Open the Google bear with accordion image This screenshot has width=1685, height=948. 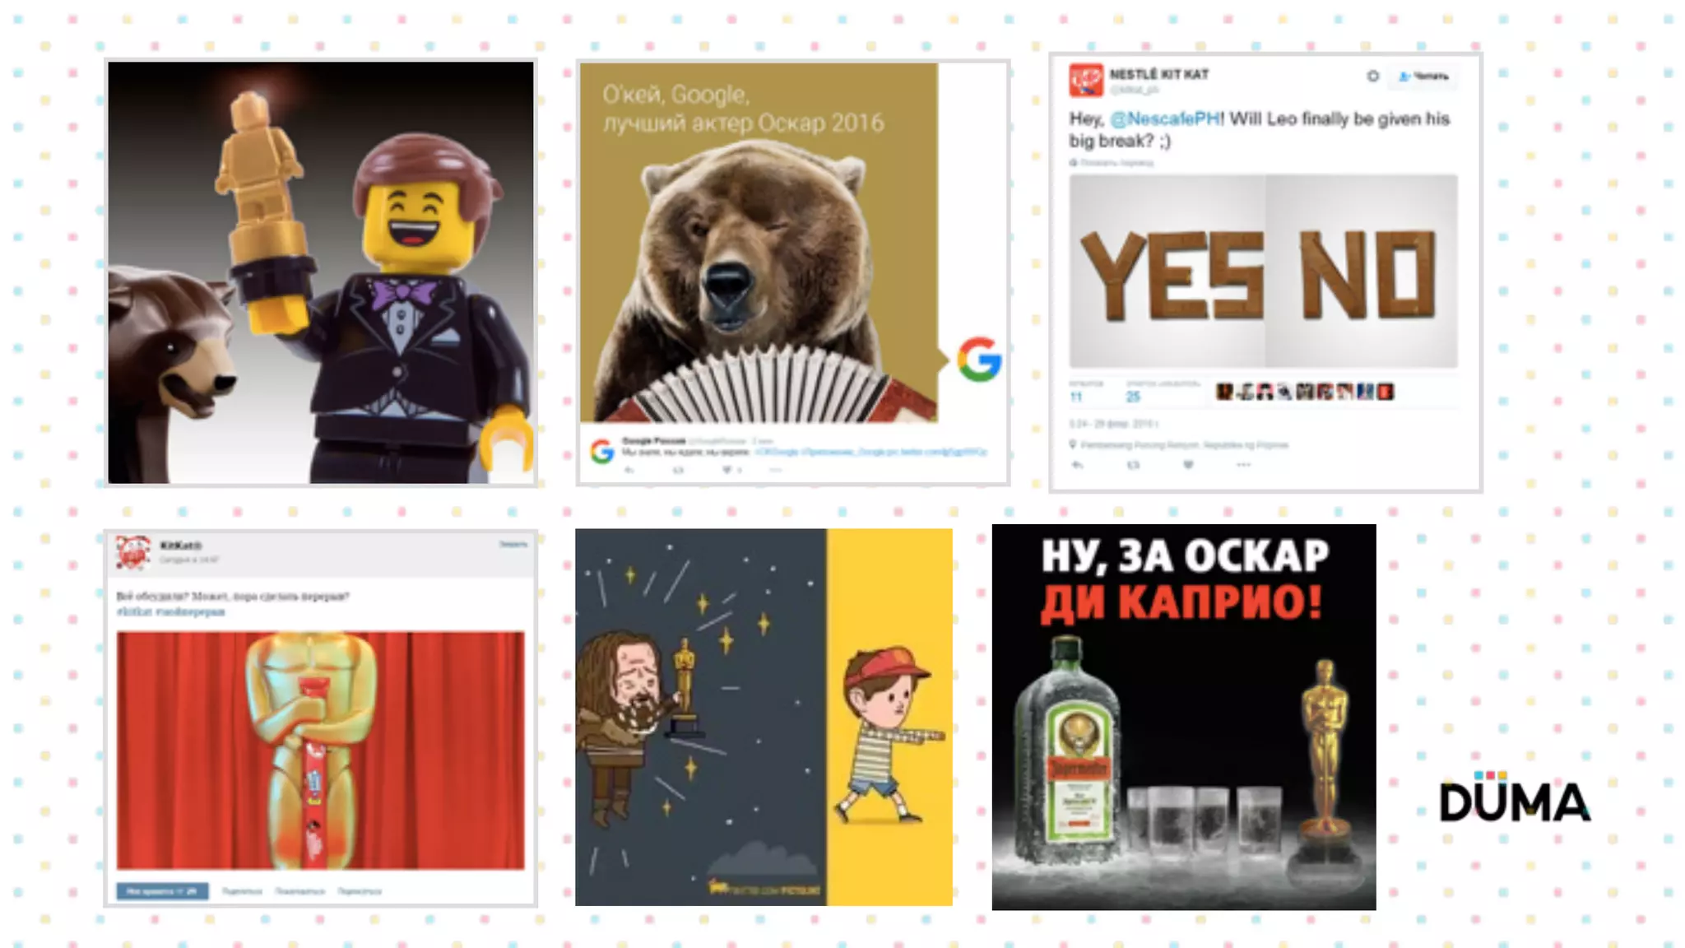point(757,247)
